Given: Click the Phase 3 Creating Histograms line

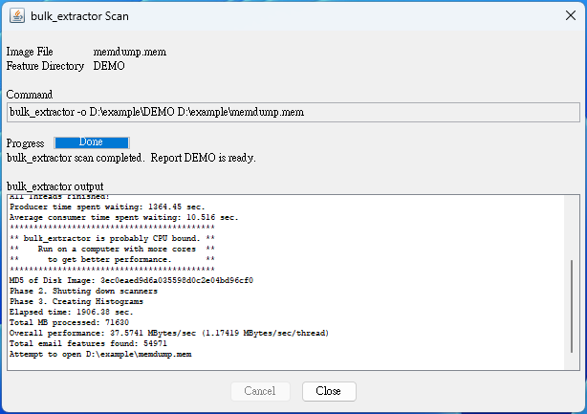Looking at the screenshot, I should pos(76,301).
